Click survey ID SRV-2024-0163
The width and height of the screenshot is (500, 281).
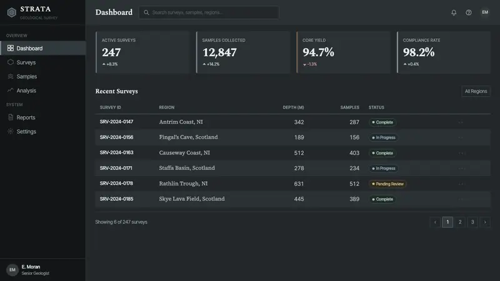(116, 152)
